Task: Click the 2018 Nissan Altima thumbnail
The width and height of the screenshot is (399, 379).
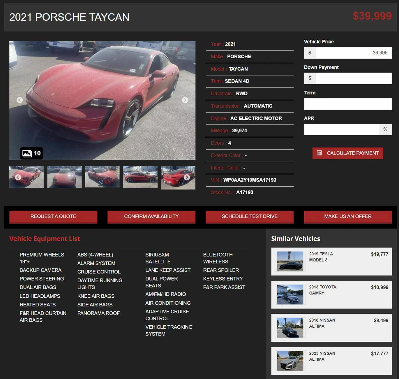Action: point(290,328)
